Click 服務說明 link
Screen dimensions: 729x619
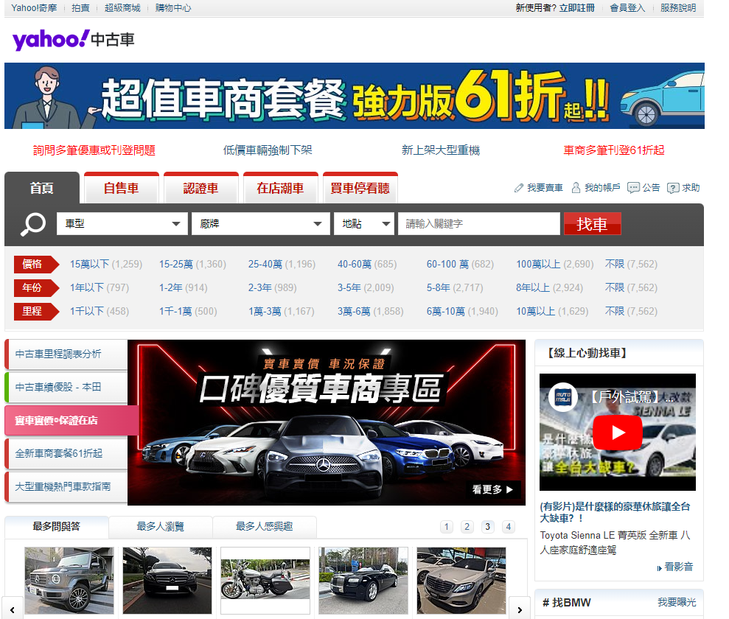[x=678, y=8]
